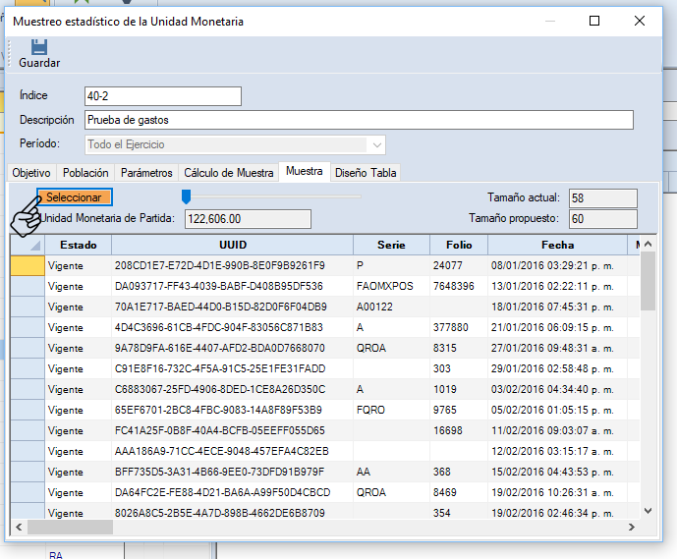Click the Descripción text field
The height and width of the screenshot is (559, 677).
tap(359, 120)
